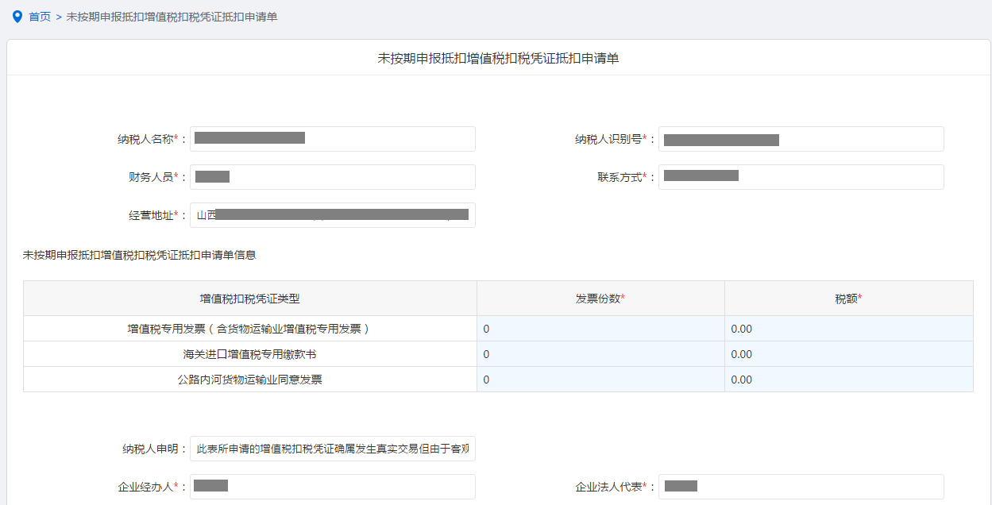Edit 税额 for 海关进口增值税专用缴款书
The image size is (992, 505).
pyautogui.click(x=848, y=354)
